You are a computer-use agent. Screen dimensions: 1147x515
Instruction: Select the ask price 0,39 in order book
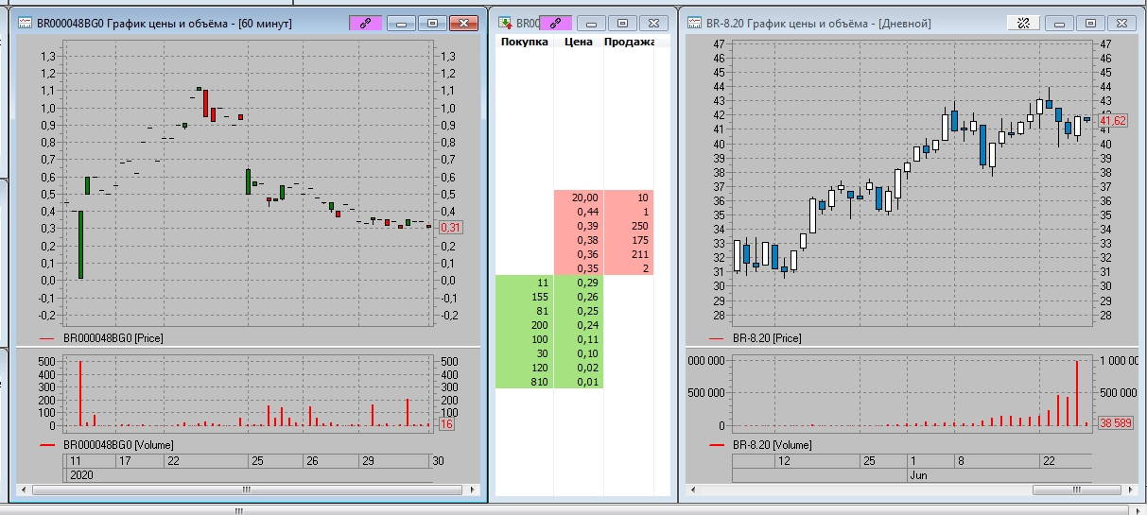pos(579,226)
